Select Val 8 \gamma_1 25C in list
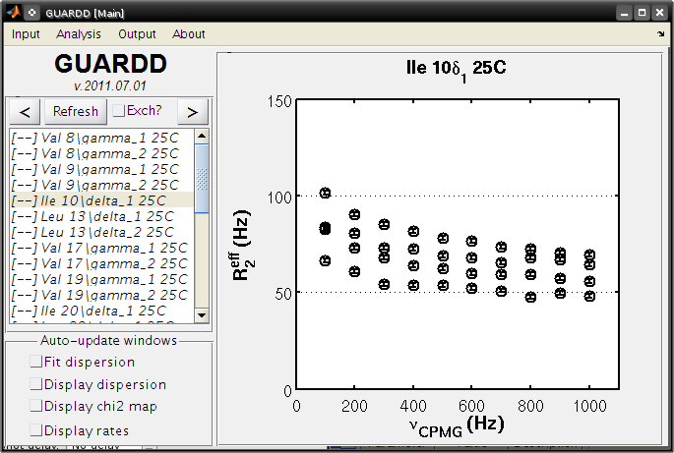This screenshot has width=674, height=453. (102, 138)
